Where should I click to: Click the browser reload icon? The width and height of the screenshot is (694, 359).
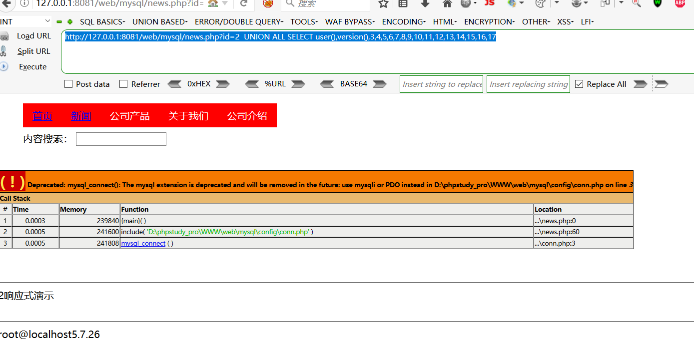pos(244,3)
